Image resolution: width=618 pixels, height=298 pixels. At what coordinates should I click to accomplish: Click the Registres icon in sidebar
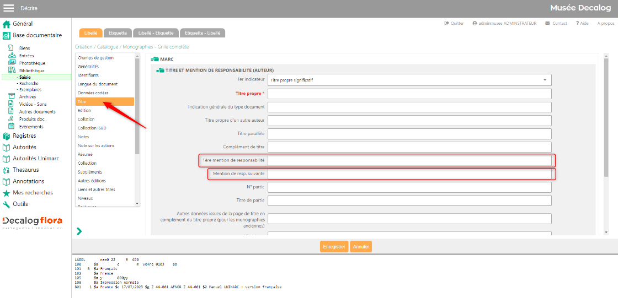pyautogui.click(x=7, y=136)
